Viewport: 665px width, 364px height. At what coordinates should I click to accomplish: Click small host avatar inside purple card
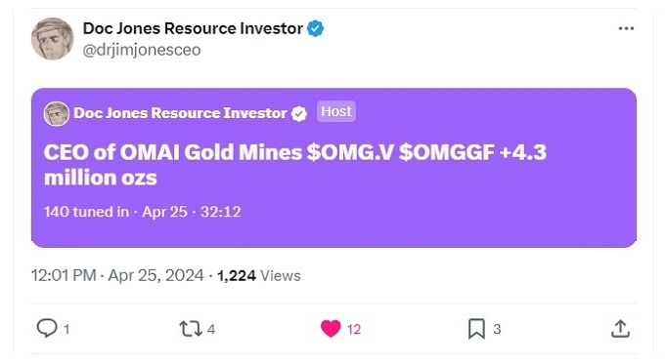[x=56, y=113]
